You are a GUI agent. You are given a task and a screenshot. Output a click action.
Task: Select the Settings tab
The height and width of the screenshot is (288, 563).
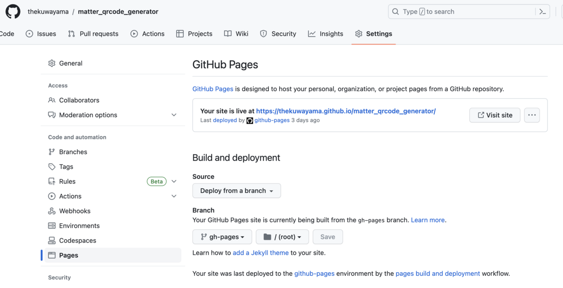click(x=373, y=34)
